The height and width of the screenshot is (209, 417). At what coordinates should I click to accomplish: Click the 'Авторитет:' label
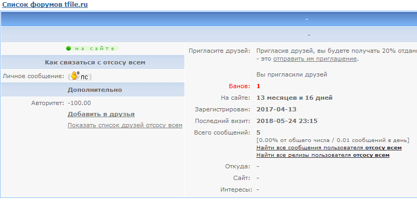[48, 103]
